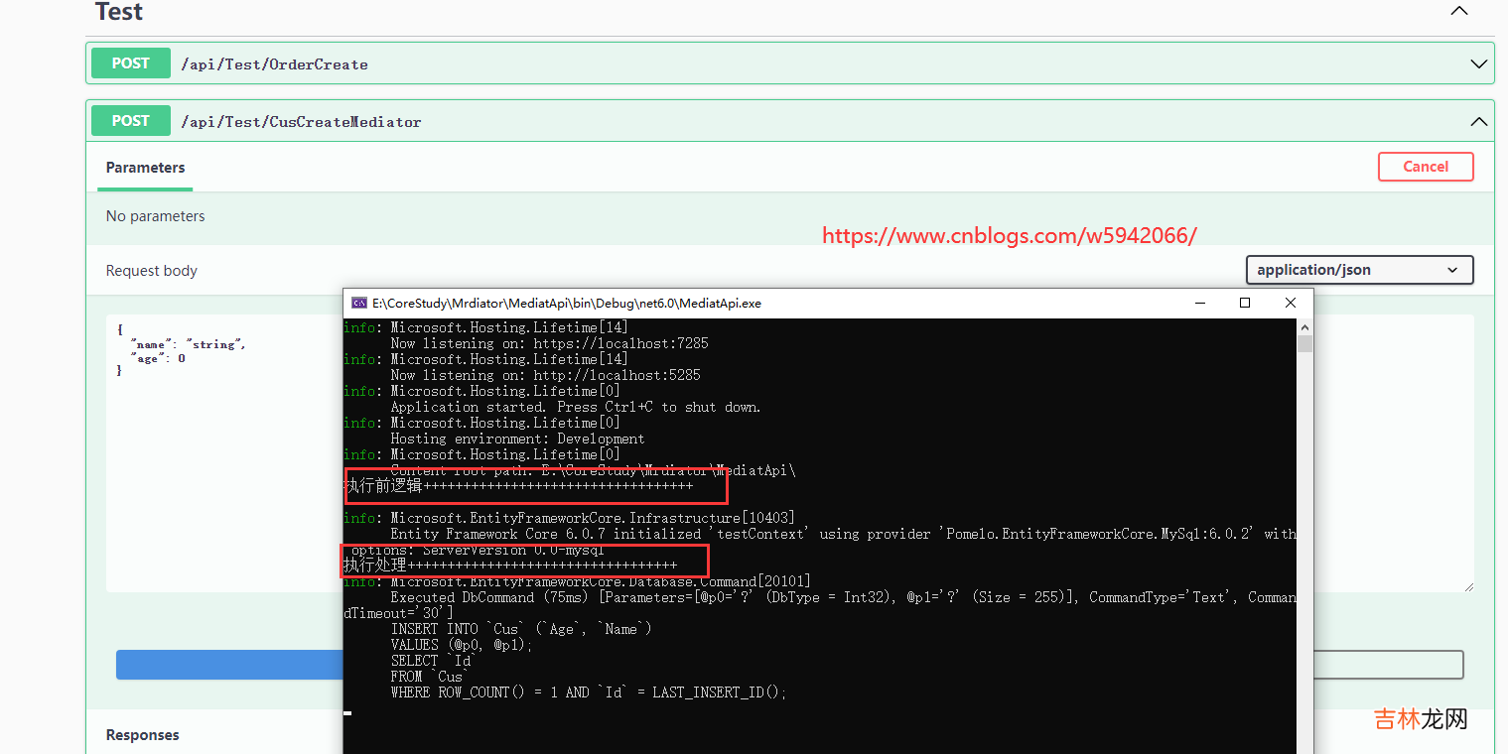
Task: Click the POST badge for OrderCreate
Action: coord(131,63)
